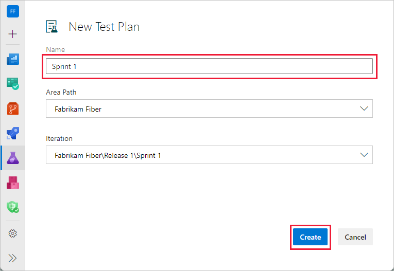Open the Boards hub icon
Screen dimensions: 394x271
(13, 84)
